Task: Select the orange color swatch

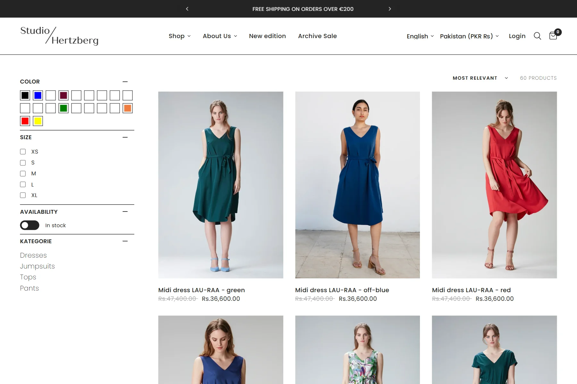Action: pyautogui.click(x=128, y=108)
